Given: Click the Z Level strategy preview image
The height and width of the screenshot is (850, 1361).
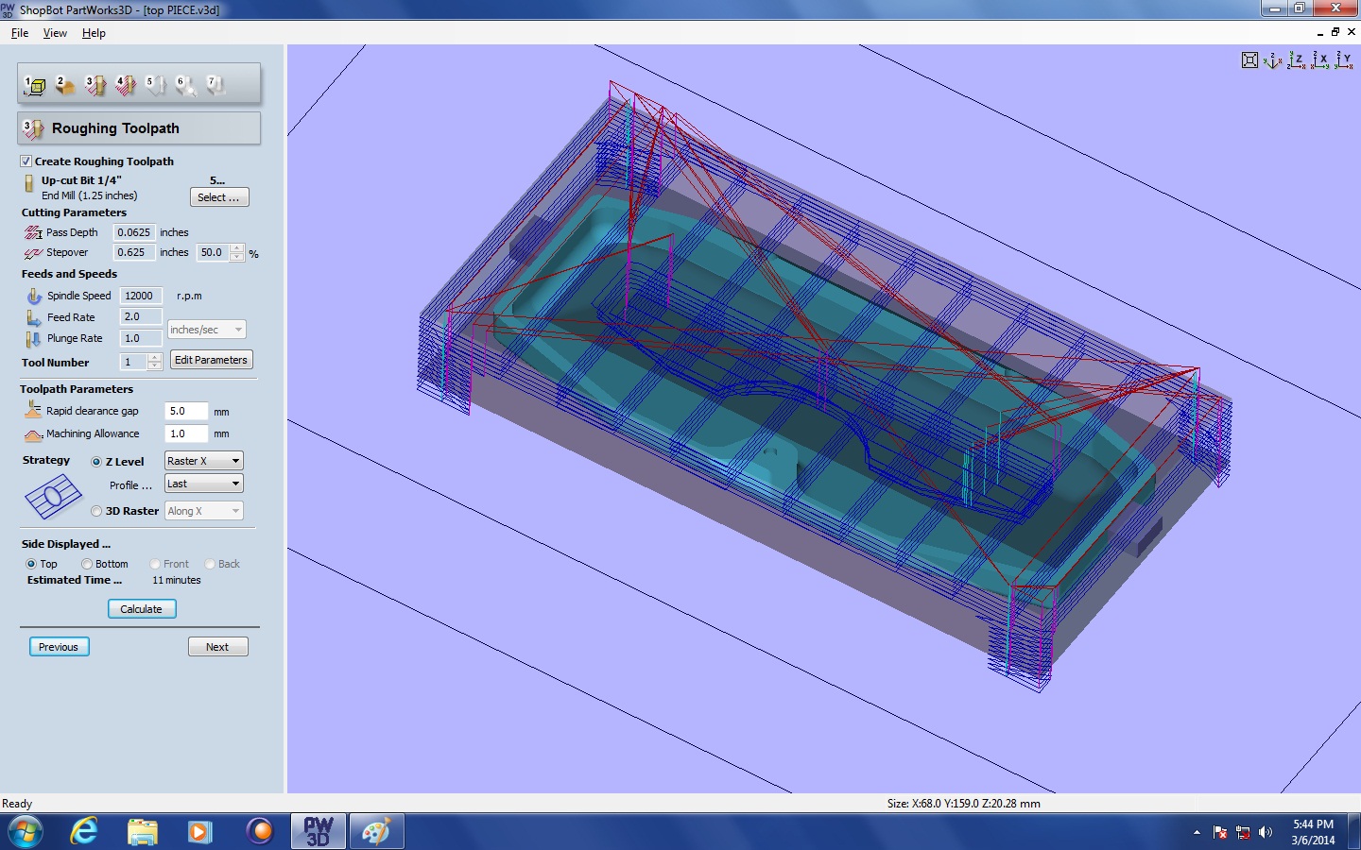Looking at the screenshot, I should coord(53,497).
